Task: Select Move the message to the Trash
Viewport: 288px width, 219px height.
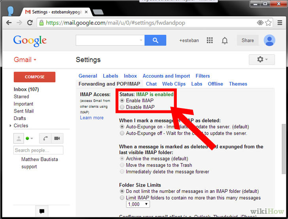Action: coord(122,165)
